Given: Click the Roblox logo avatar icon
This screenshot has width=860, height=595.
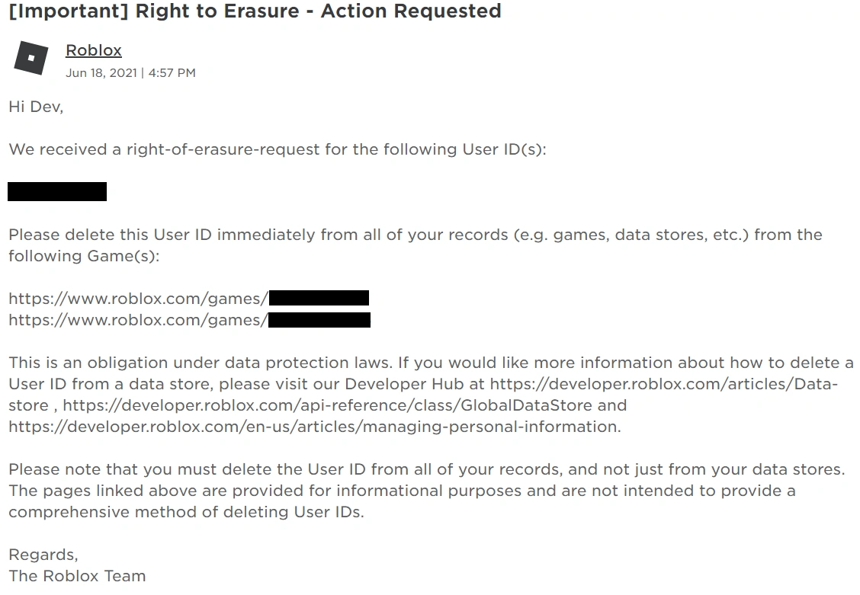Looking at the screenshot, I should (x=31, y=59).
